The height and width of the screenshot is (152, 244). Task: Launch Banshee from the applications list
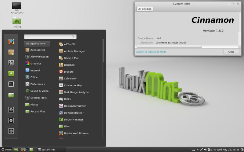tap(69, 65)
